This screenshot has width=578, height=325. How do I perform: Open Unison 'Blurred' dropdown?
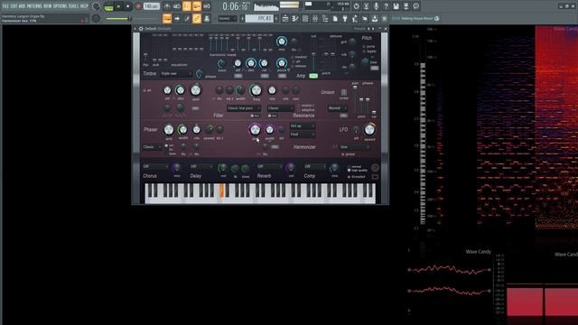click(337, 108)
